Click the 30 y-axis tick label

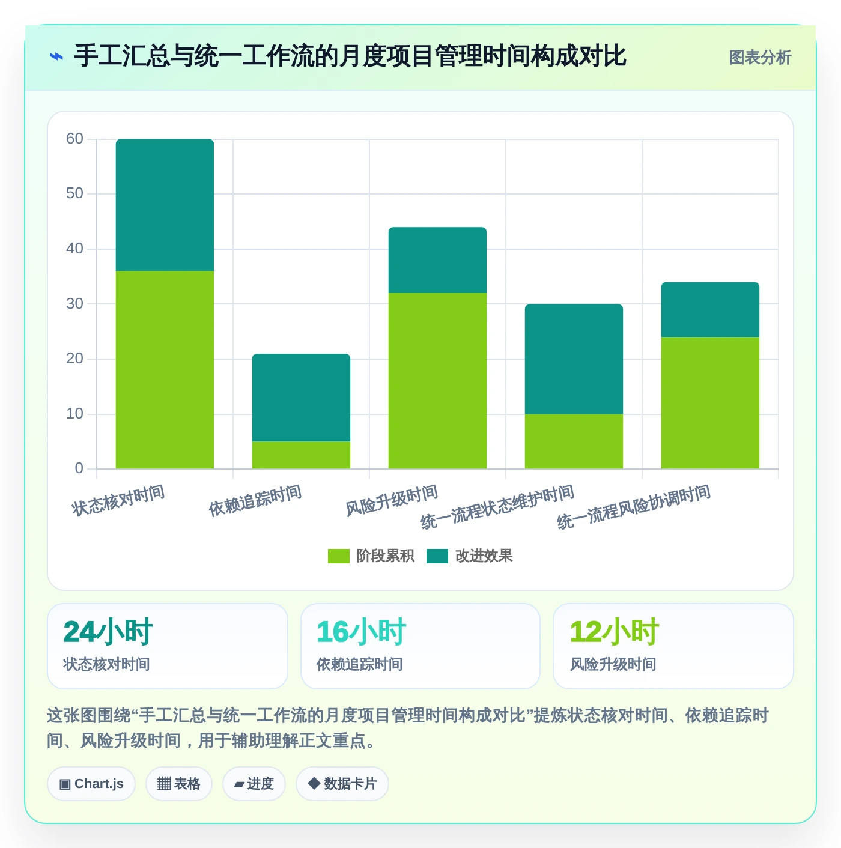click(x=74, y=304)
